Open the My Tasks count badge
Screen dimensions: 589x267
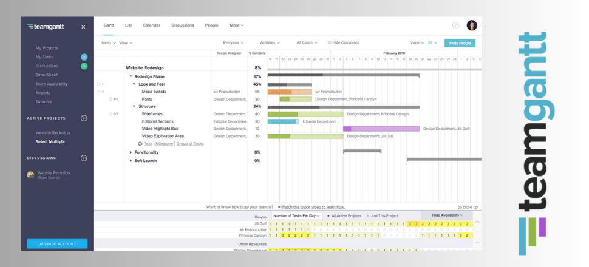point(84,57)
